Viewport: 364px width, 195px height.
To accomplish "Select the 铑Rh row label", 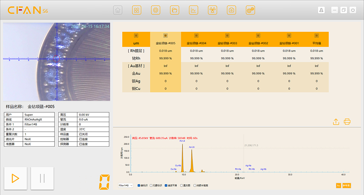I will click(x=136, y=58).
